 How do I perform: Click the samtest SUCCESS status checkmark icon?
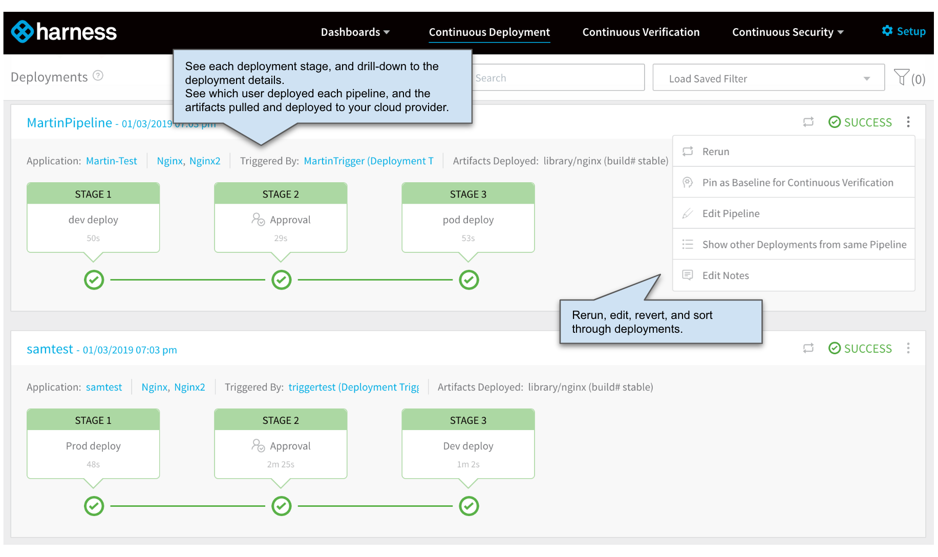click(835, 348)
